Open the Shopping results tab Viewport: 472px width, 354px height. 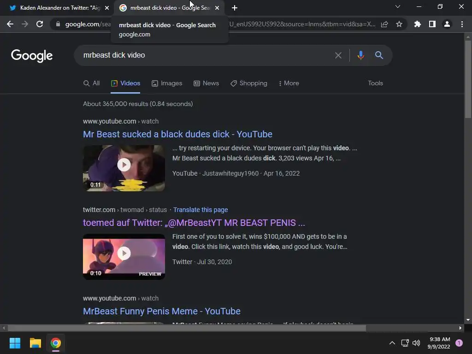point(249,83)
